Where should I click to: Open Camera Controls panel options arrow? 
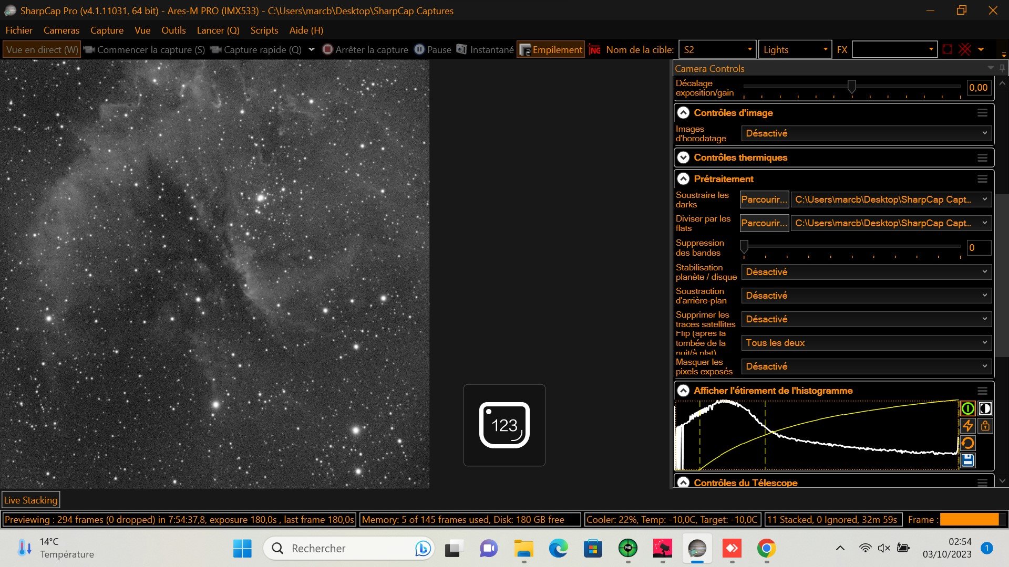(991, 68)
